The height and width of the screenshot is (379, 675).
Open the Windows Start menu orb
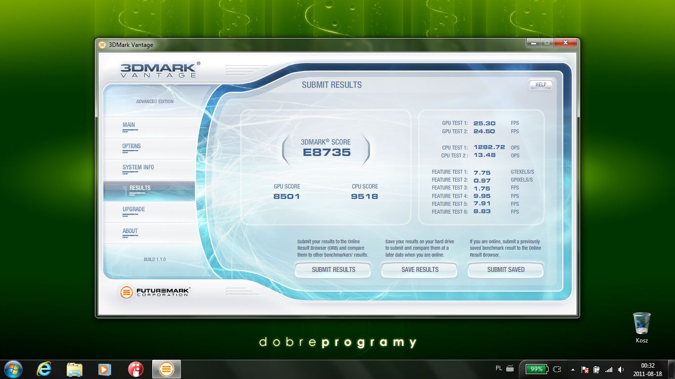pyautogui.click(x=13, y=369)
